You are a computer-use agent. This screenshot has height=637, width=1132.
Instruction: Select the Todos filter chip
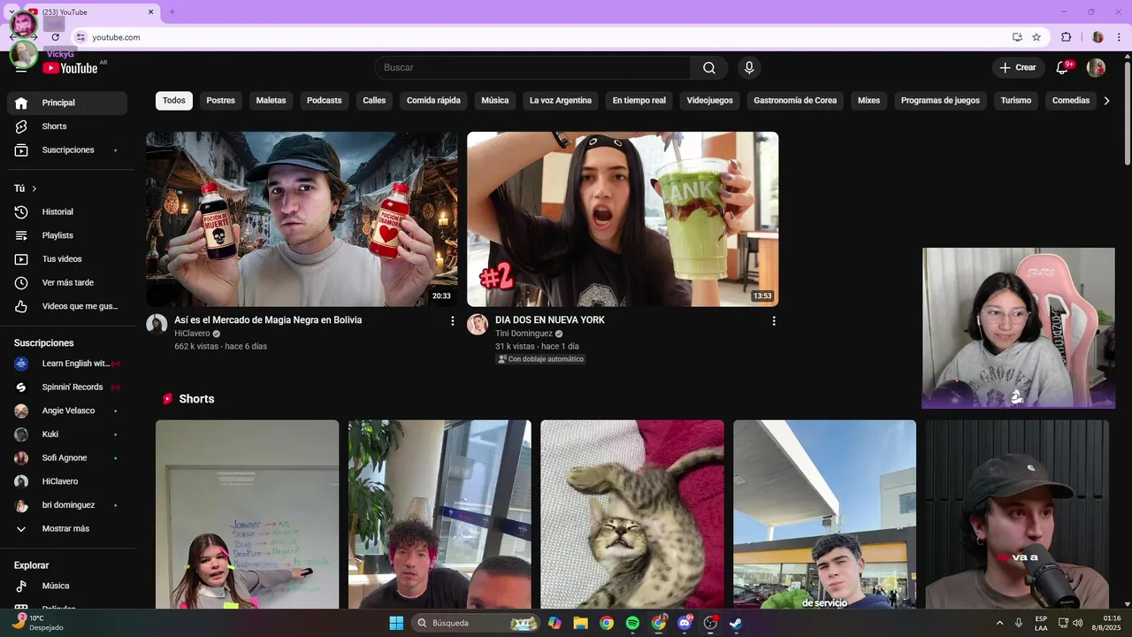pos(174,101)
